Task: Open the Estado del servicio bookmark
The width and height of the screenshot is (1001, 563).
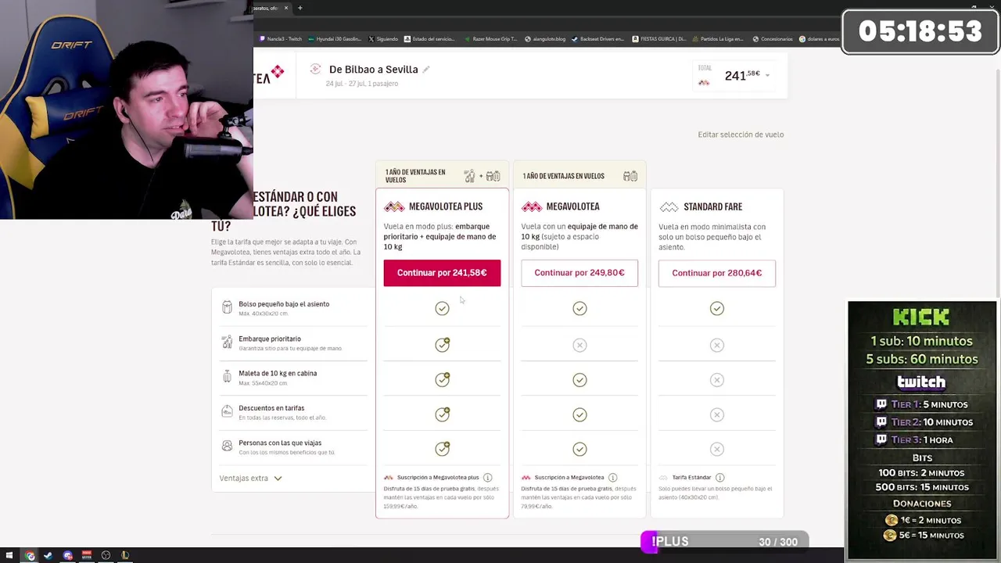Action: pos(429,39)
